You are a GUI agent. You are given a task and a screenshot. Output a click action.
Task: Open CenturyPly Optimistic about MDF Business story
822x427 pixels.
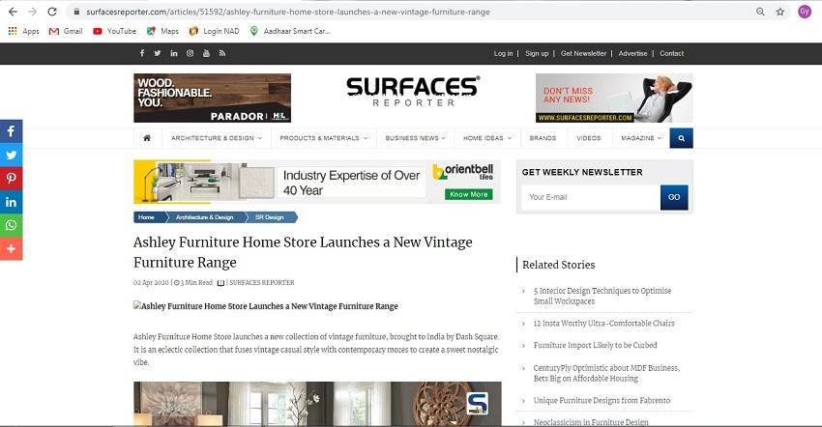[606, 373]
